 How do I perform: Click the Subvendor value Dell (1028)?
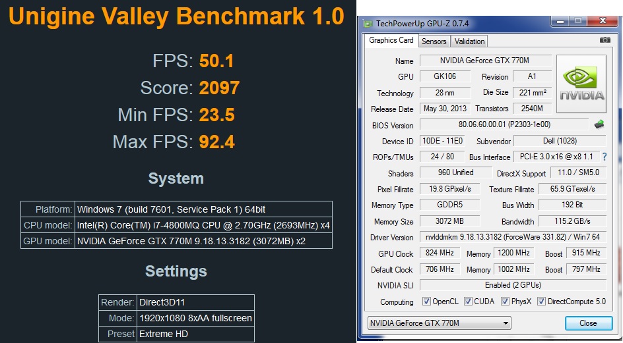click(x=560, y=141)
